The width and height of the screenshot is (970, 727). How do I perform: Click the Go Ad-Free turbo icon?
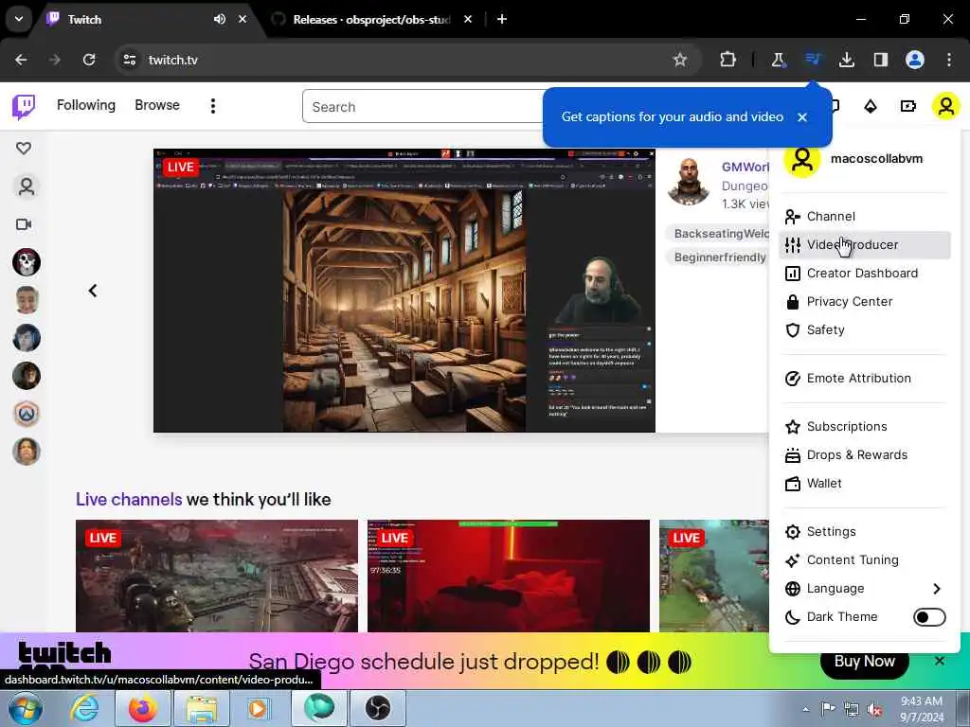(x=907, y=106)
